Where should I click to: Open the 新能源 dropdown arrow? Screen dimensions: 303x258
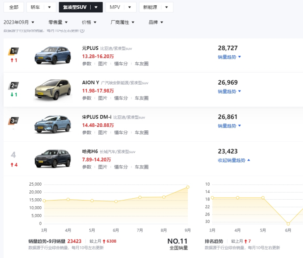[x=166, y=7]
